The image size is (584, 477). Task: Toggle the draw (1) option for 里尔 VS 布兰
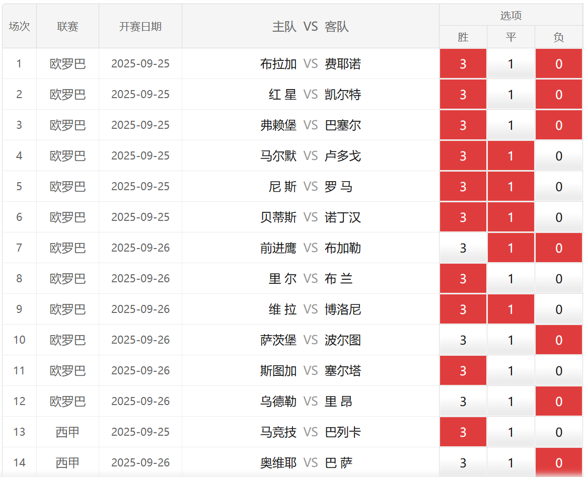[510, 279]
